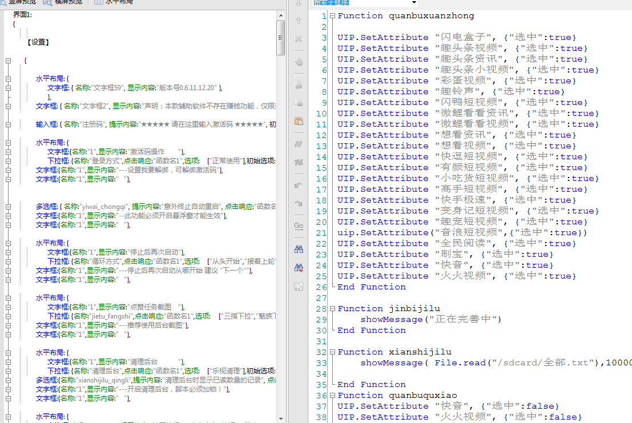Screen dimensions: 632x423
Task: Click the "版本号0.6.11.12.20" text
Action: pos(188,88)
